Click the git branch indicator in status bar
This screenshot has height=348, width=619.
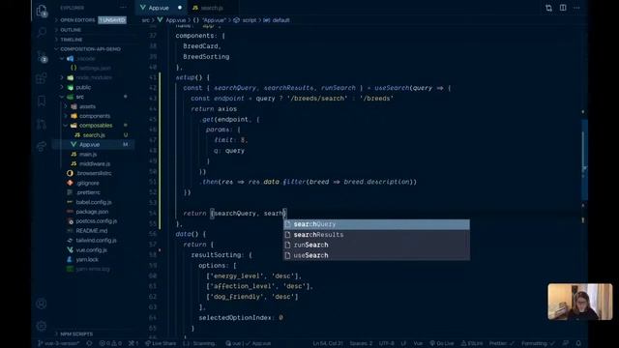pyautogui.click(x=58, y=343)
